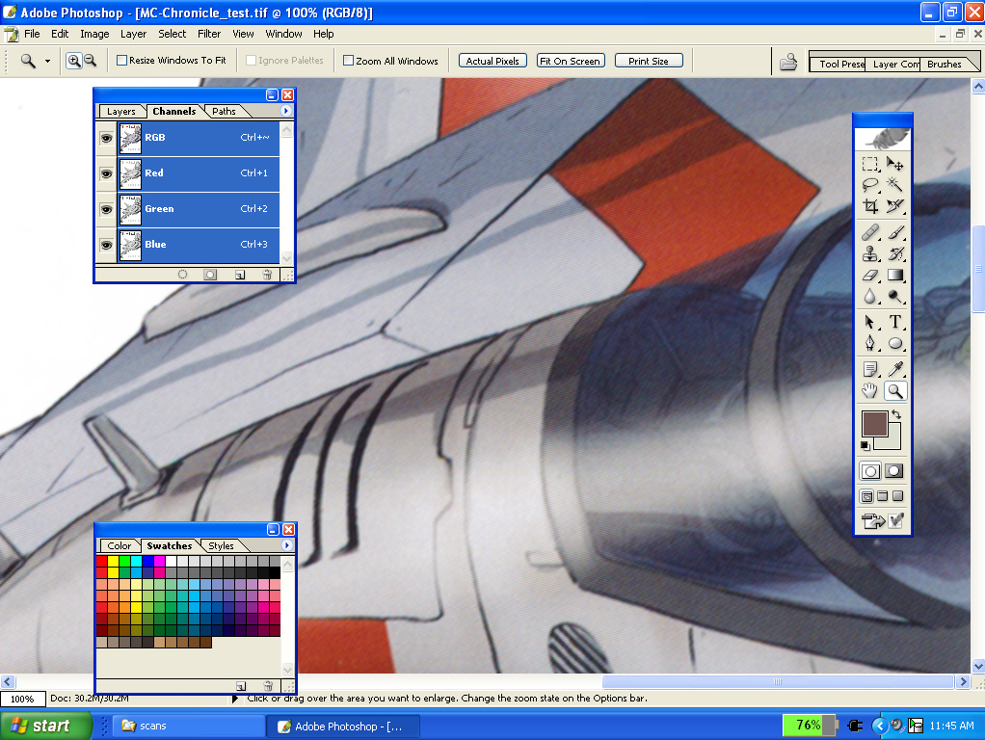Screen dimensions: 985x740
Task: Select the Gradient tool
Action: tap(895, 276)
